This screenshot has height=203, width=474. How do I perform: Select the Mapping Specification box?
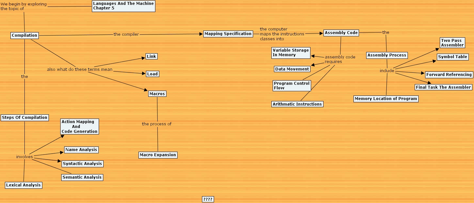[228, 33]
